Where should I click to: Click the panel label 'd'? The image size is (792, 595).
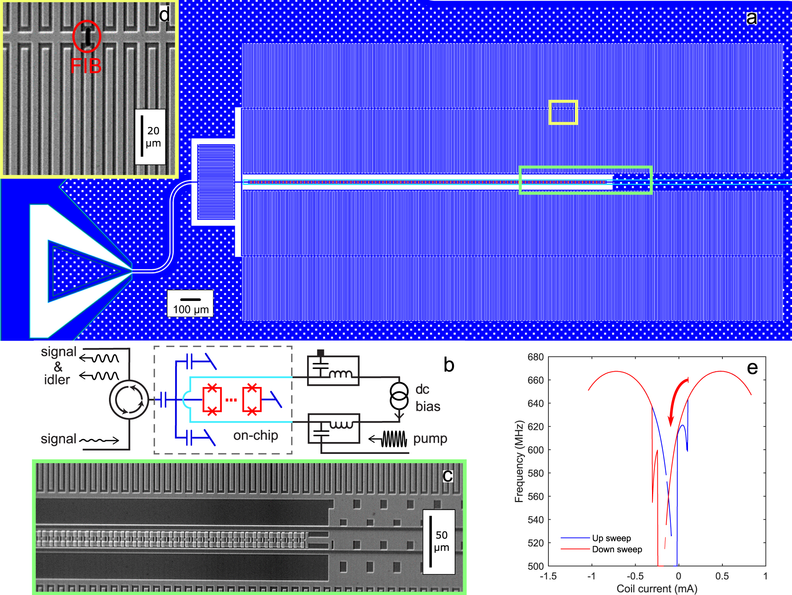pos(164,15)
